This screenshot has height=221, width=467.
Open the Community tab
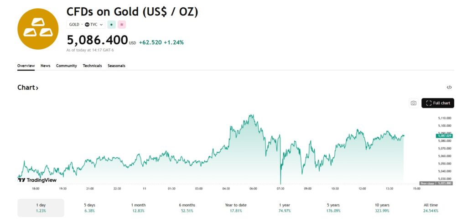(67, 66)
